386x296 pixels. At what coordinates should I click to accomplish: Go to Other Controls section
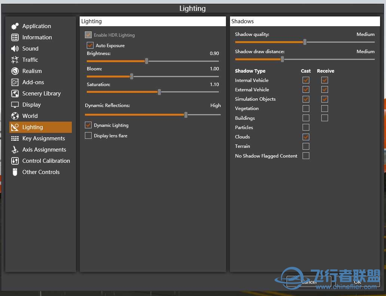pos(41,172)
